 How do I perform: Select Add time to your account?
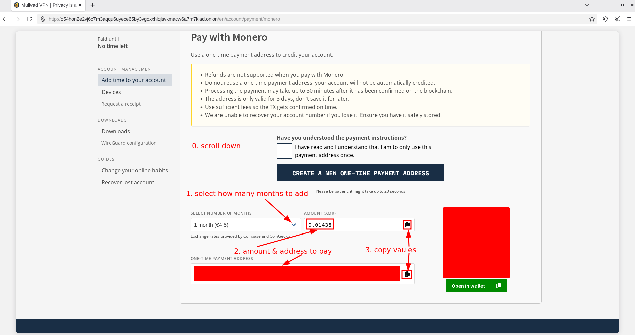pos(134,80)
